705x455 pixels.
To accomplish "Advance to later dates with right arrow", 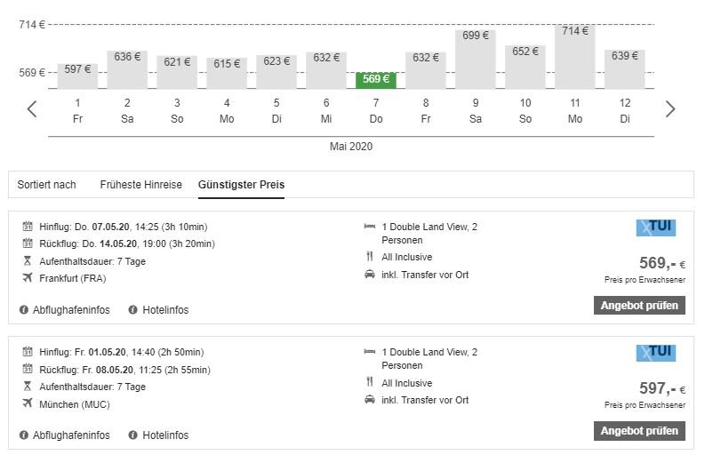I will pyautogui.click(x=670, y=109).
